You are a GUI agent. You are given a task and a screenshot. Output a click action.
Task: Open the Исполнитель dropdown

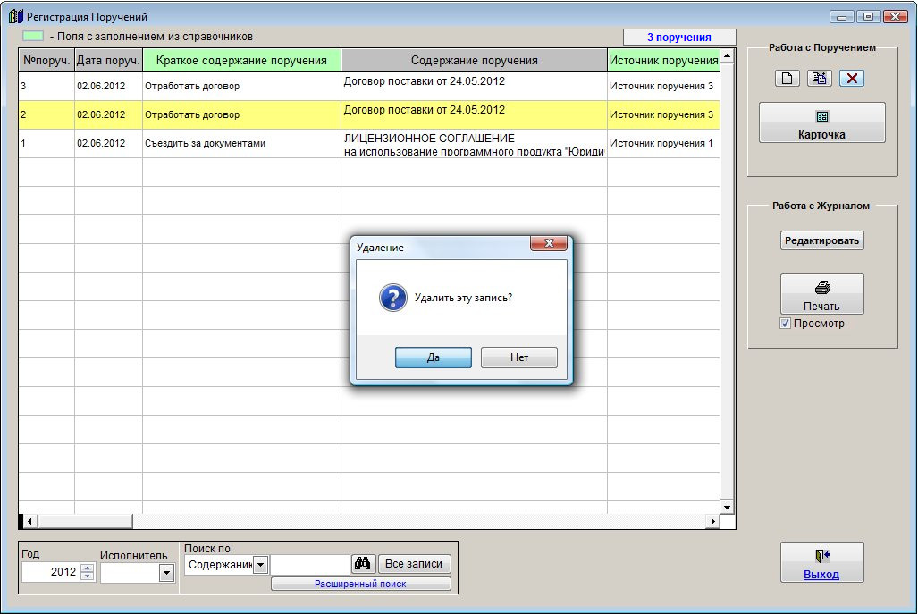[x=166, y=573]
